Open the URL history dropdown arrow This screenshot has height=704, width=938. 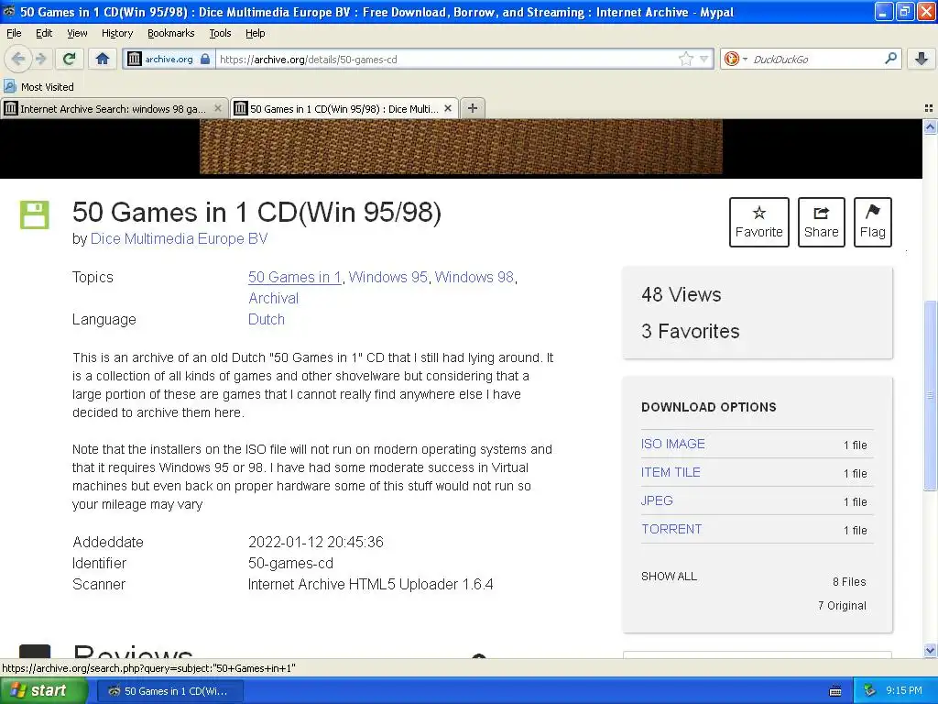[x=704, y=59]
